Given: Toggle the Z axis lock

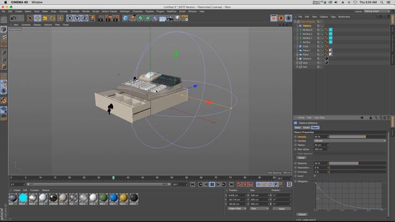Looking at the screenshot, I should pos(85,18).
